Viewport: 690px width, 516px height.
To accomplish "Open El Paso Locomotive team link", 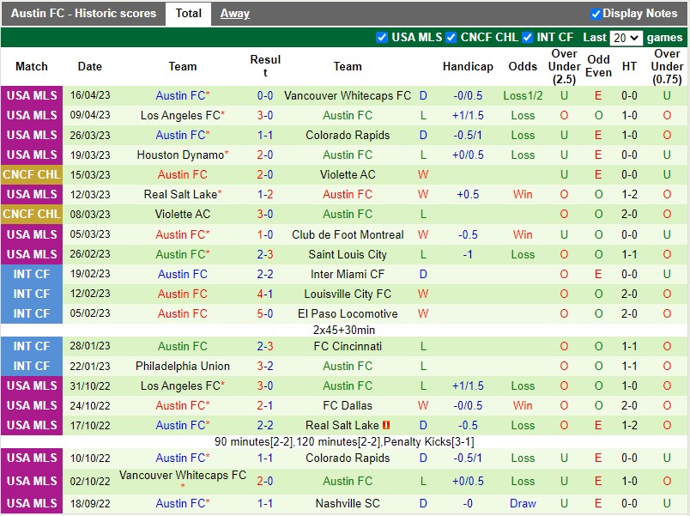I will pos(348,314).
